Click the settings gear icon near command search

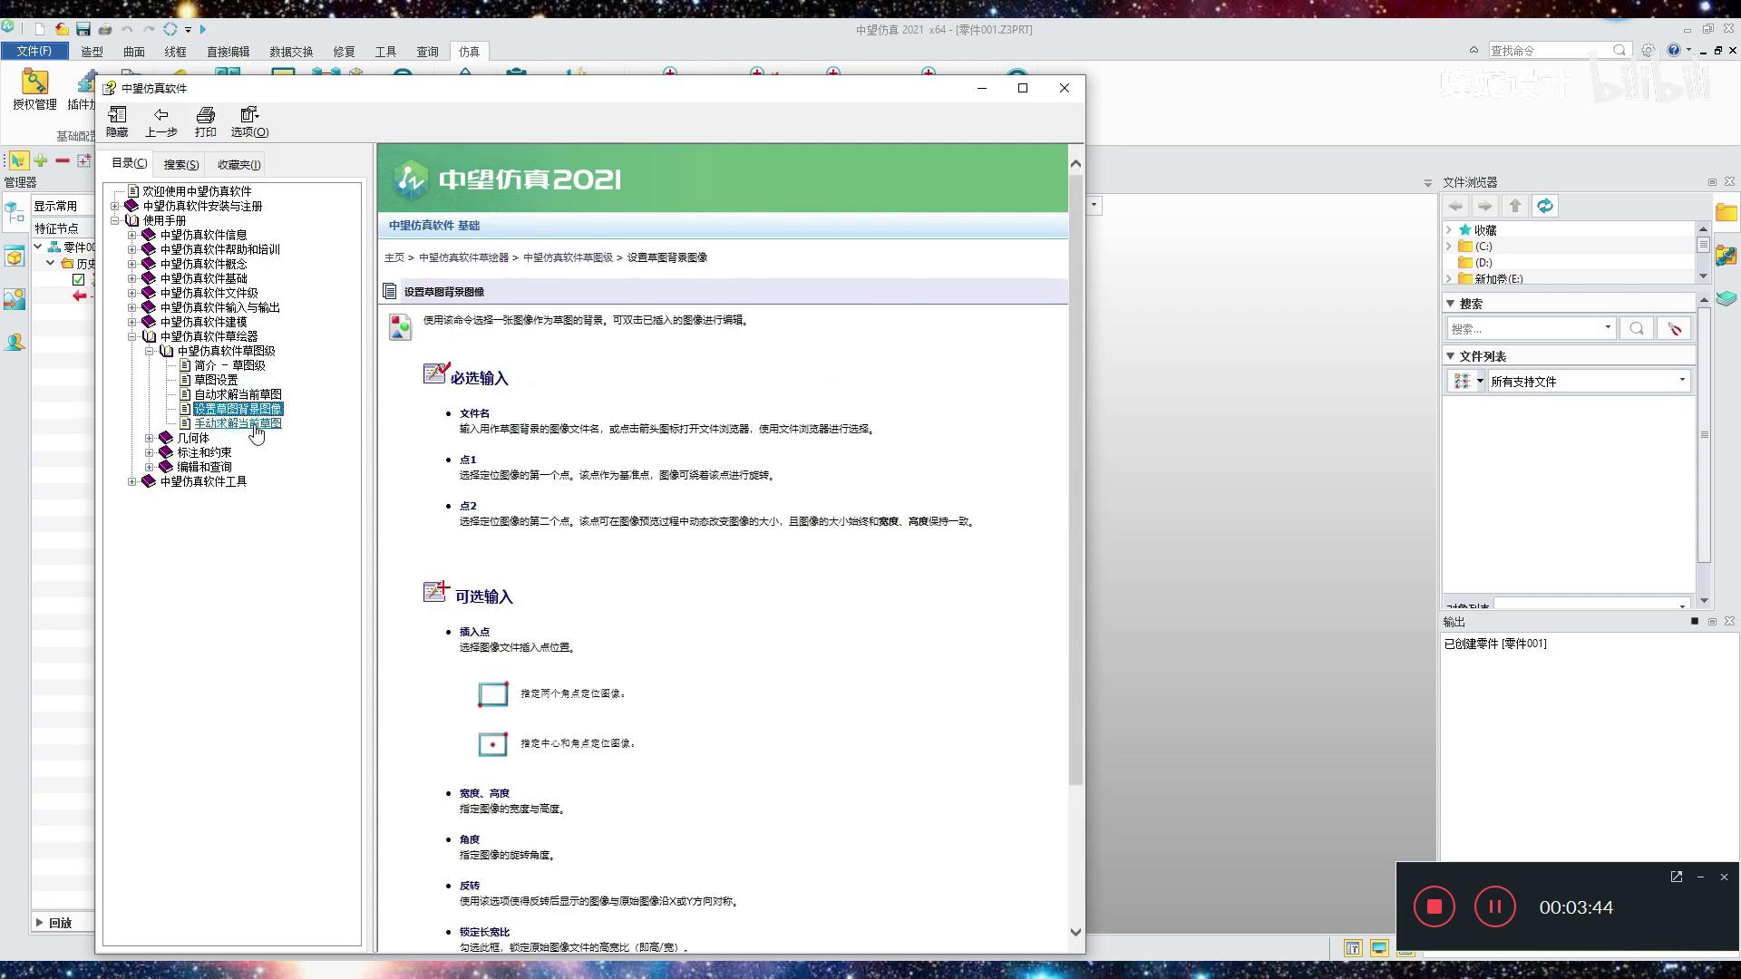pos(1648,50)
